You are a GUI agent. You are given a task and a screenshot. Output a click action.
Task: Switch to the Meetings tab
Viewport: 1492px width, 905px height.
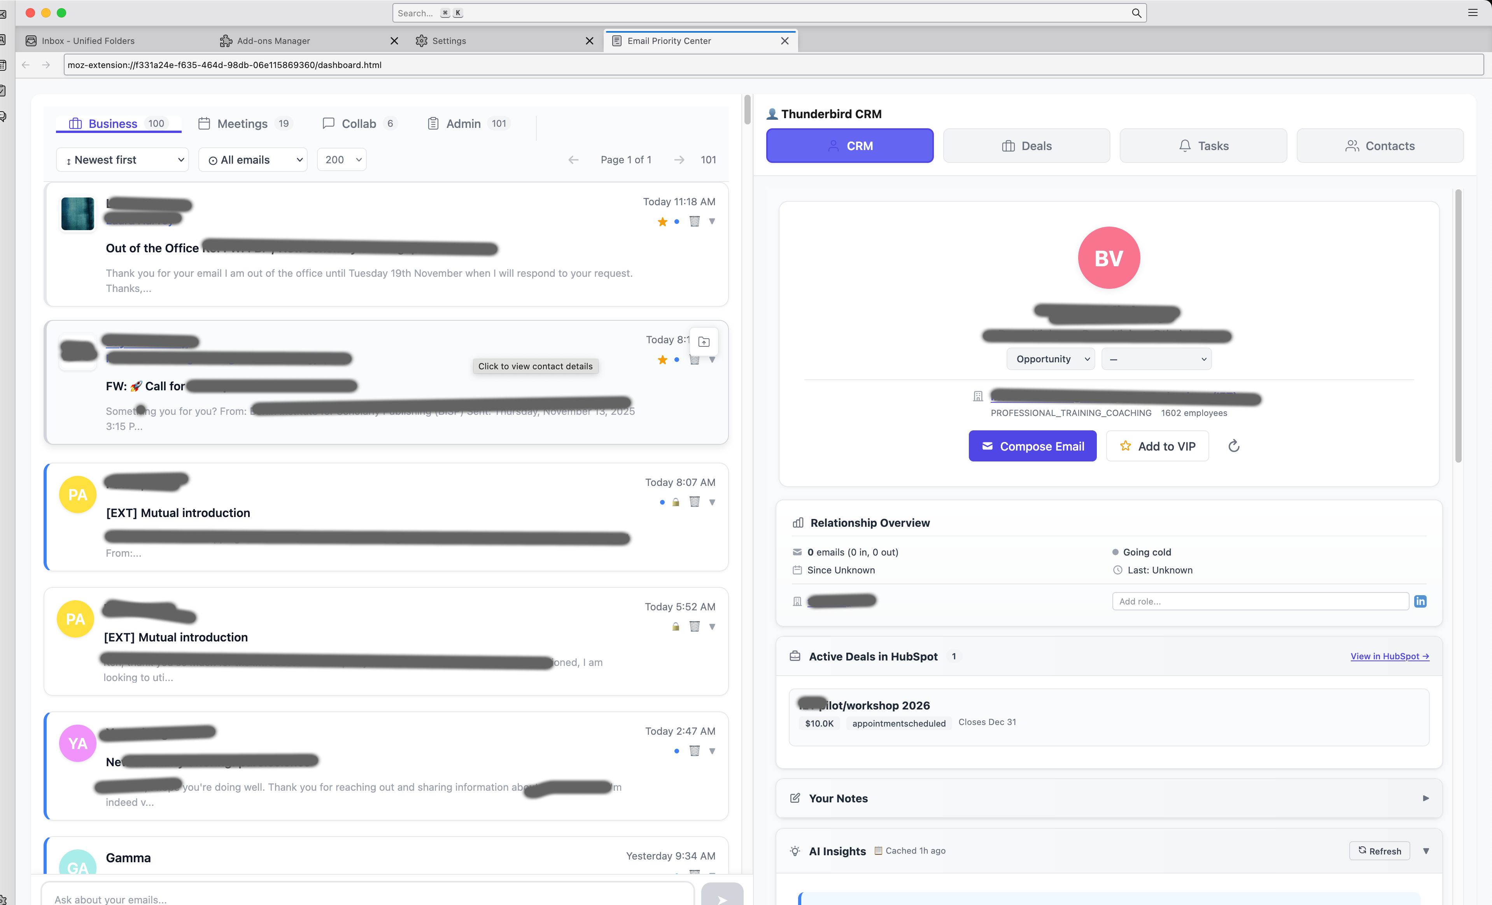242,124
